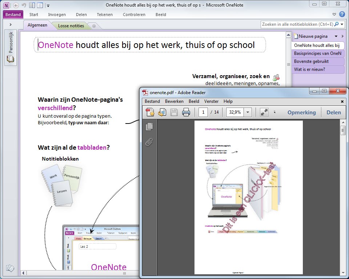
Task: Click the PDF icon in Reader title bar
Action: pos(145,92)
